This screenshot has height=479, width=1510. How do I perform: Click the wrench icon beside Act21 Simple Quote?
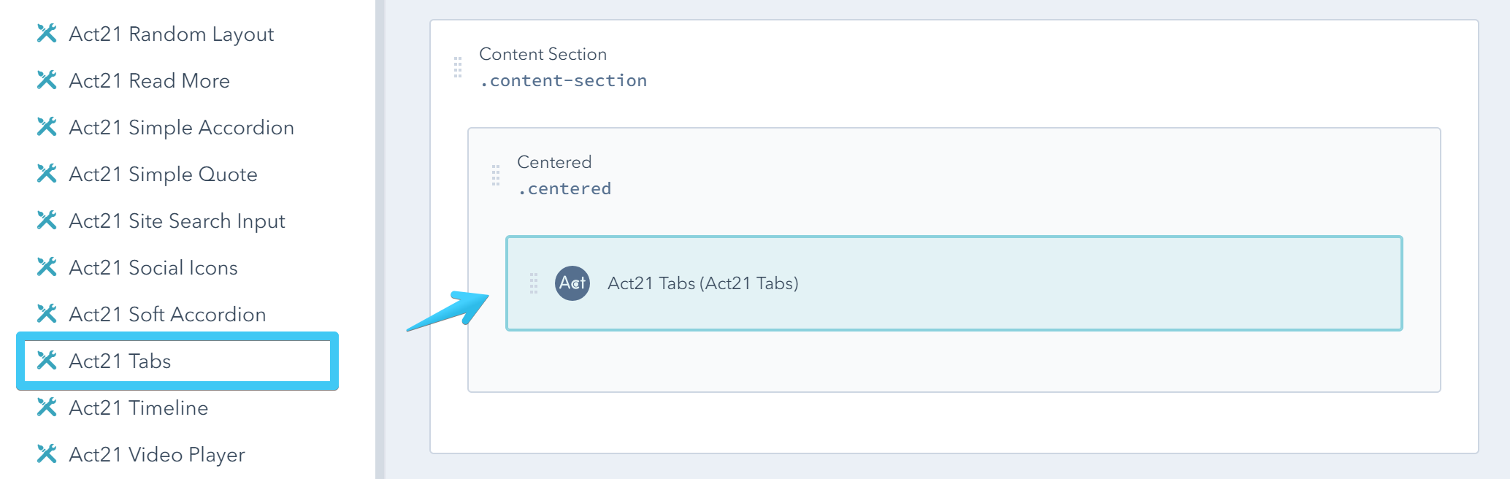[47, 174]
